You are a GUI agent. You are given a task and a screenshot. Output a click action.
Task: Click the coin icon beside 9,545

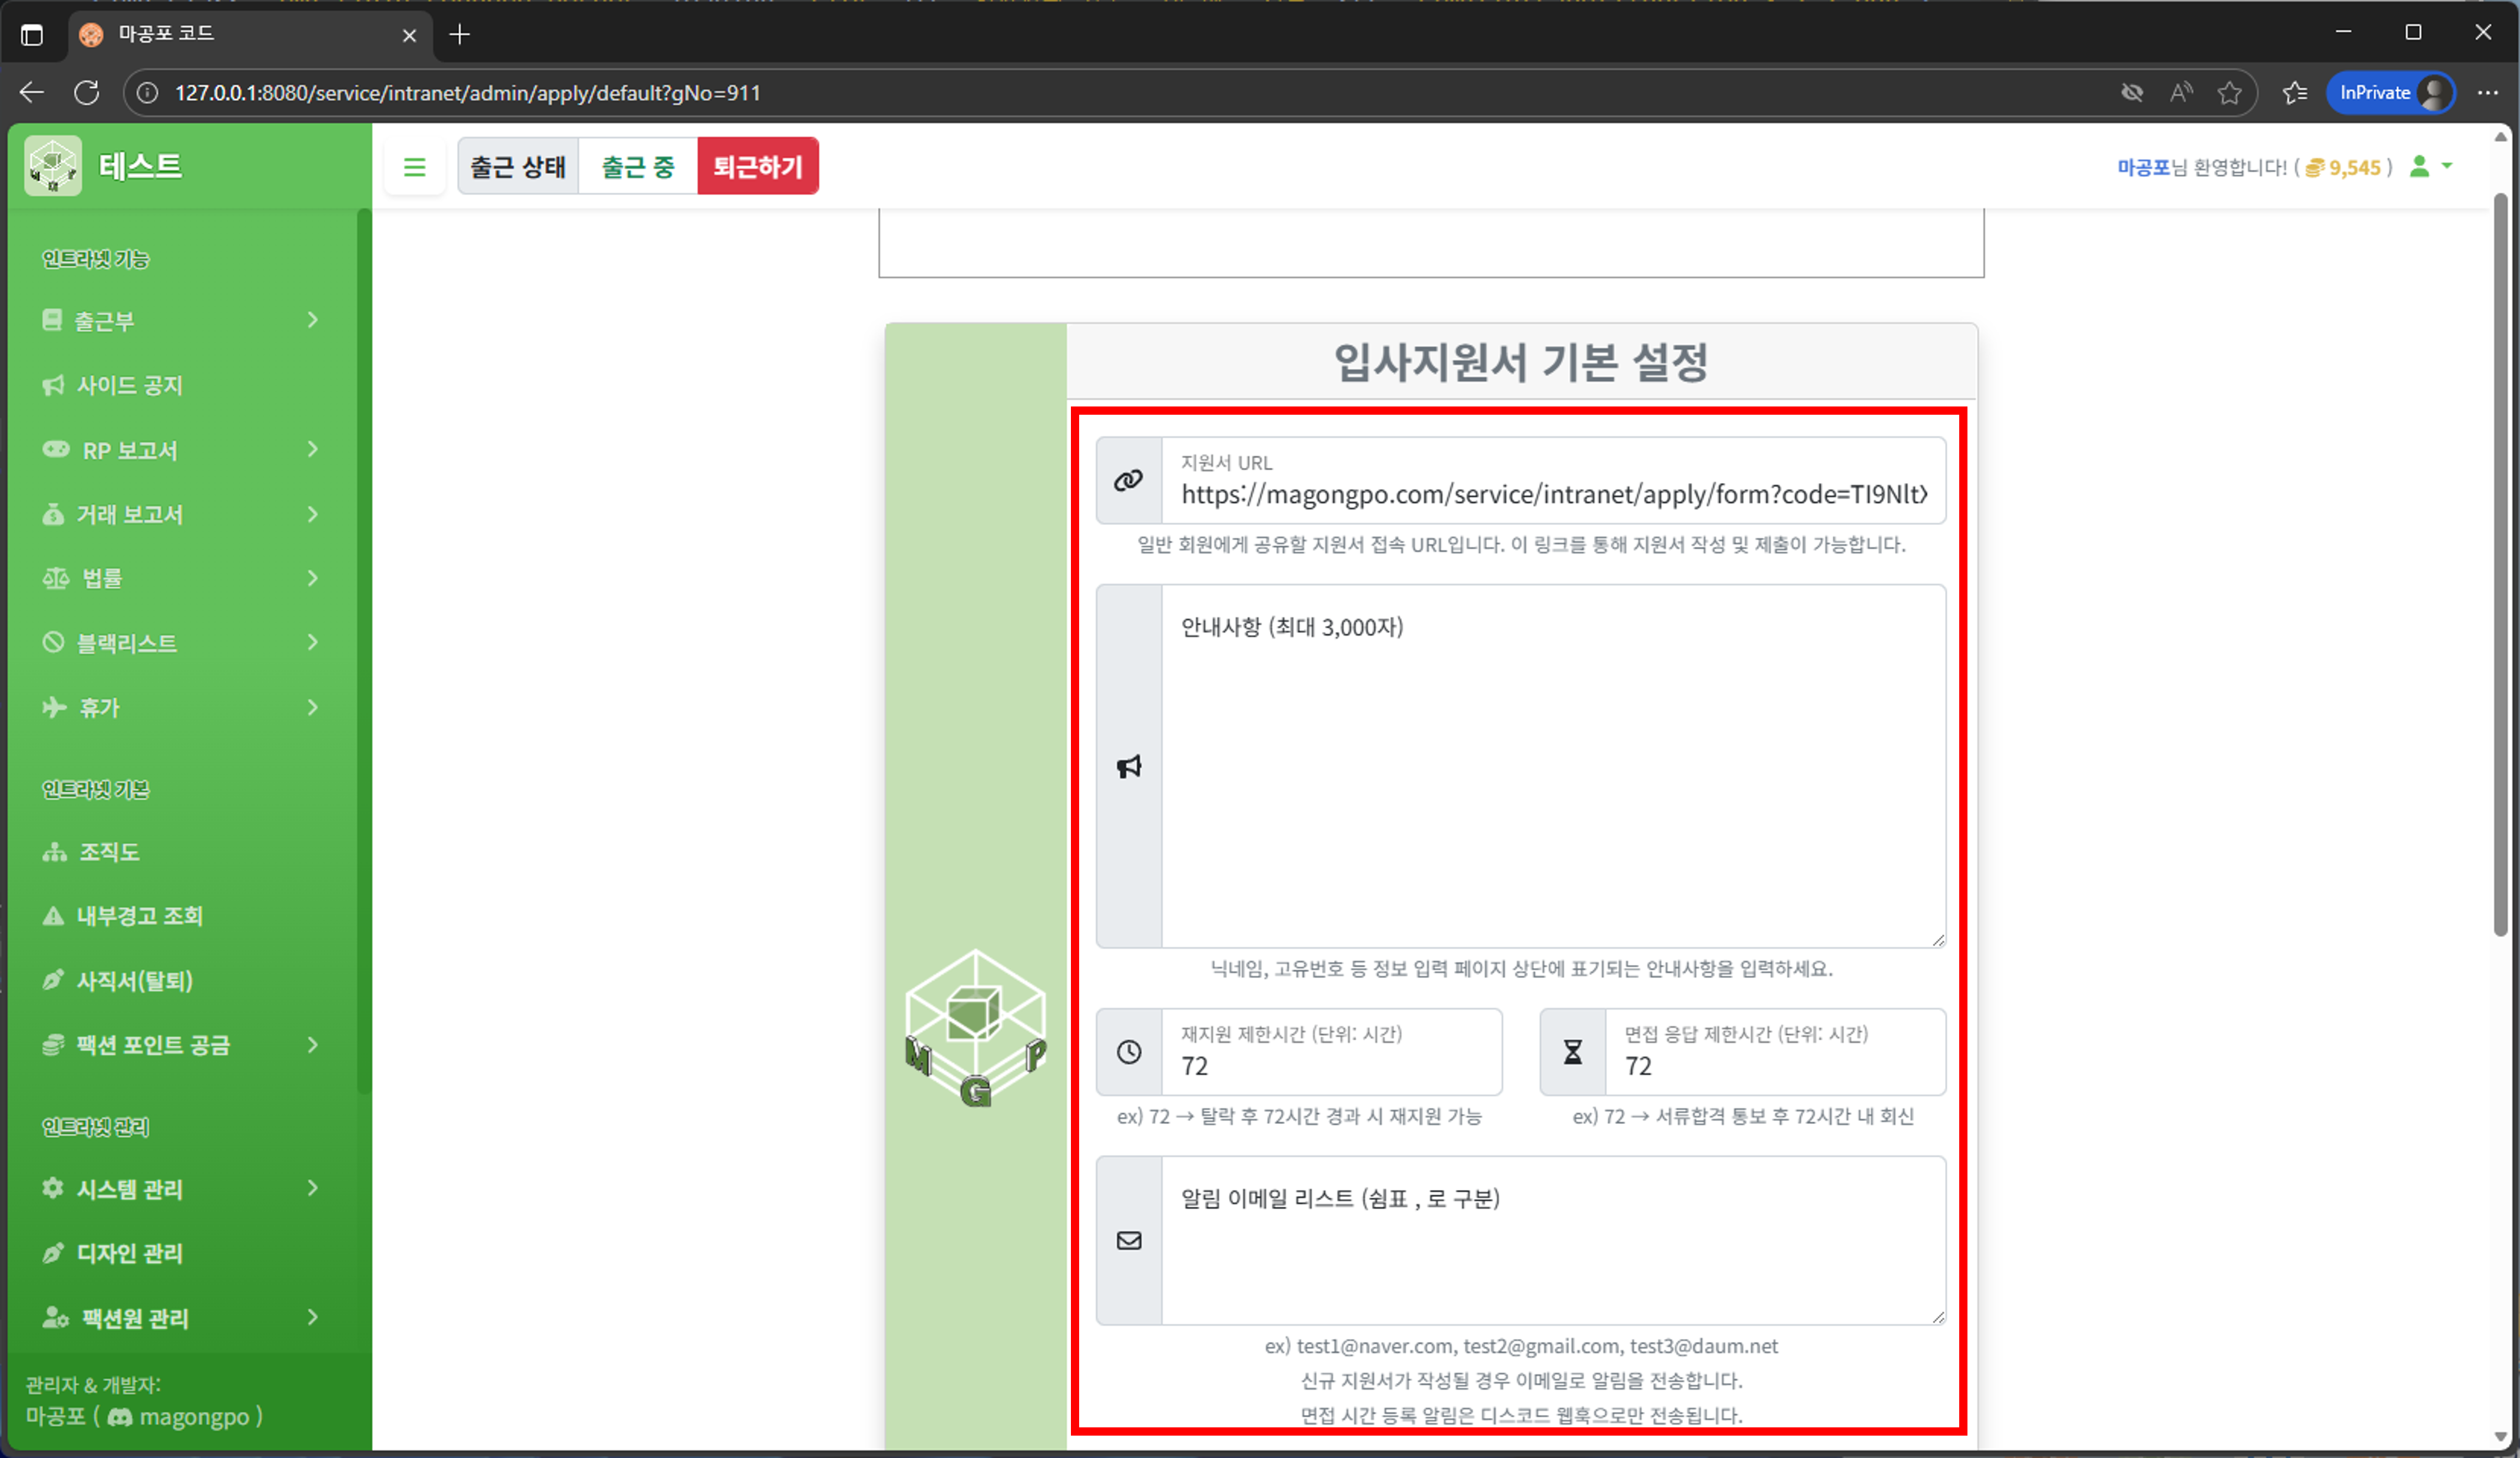pos(2315,167)
